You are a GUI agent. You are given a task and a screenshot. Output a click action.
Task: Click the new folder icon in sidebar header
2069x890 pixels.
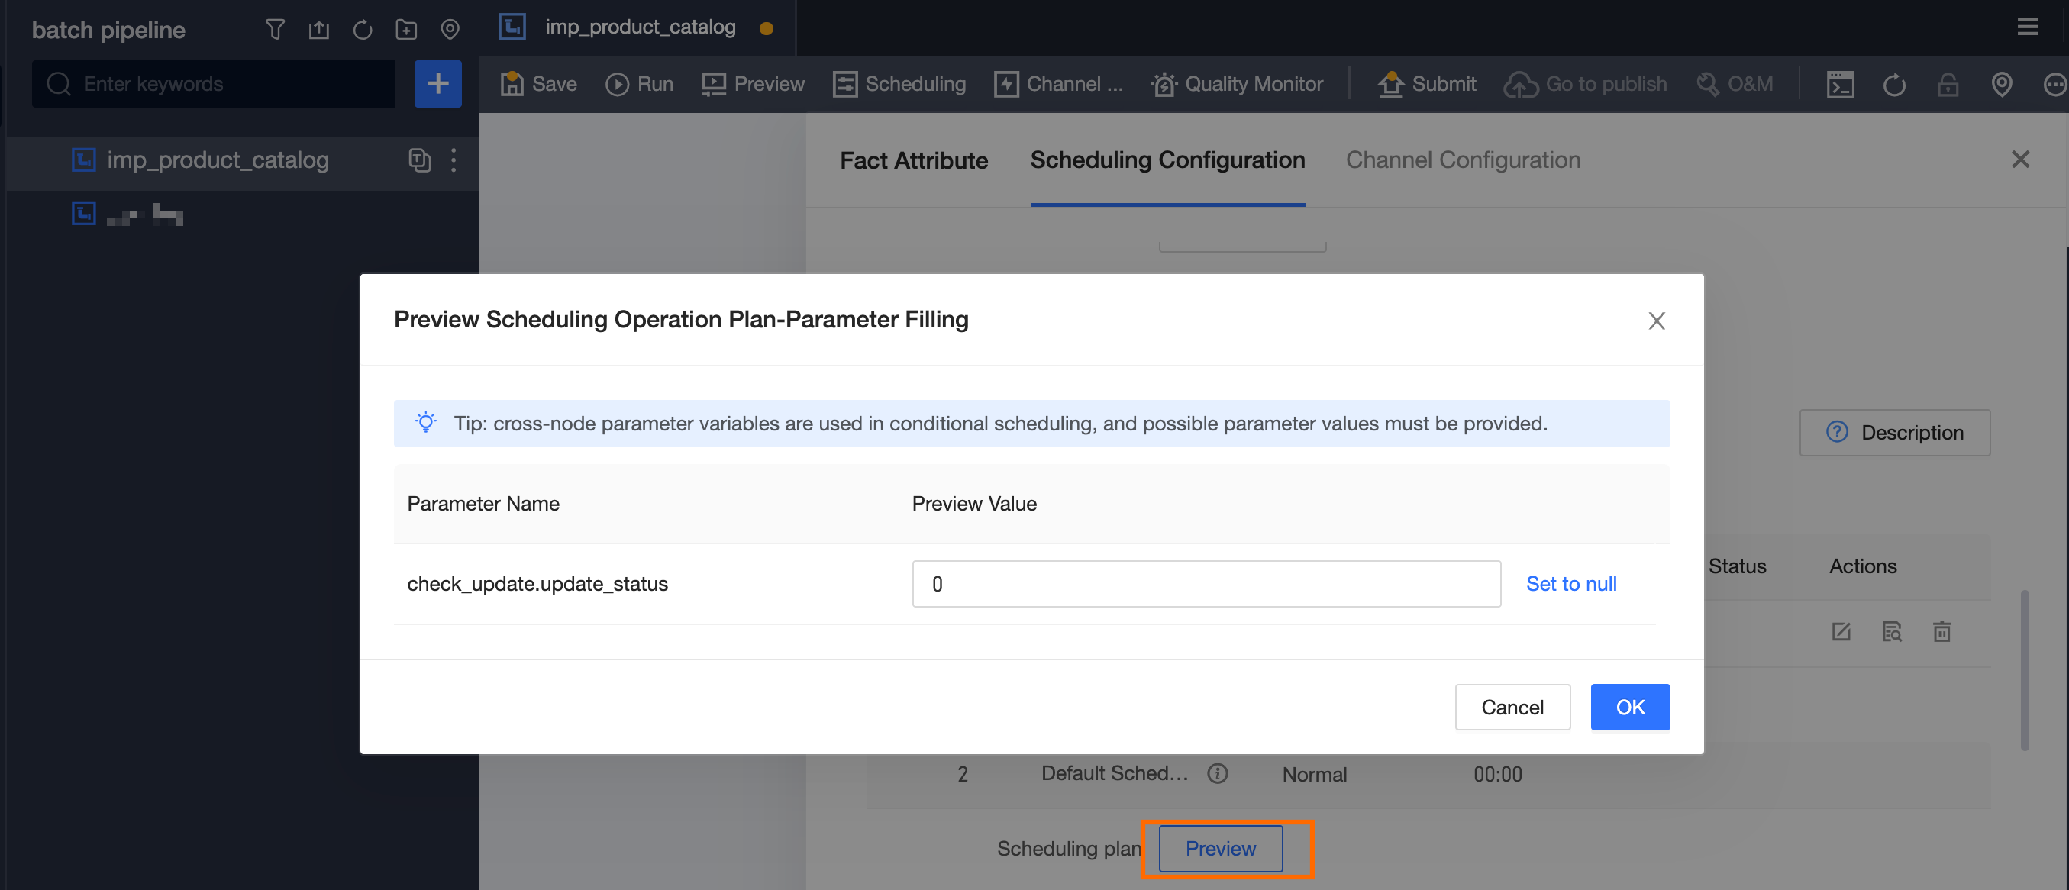pyautogui.click(x=406, y=30)
